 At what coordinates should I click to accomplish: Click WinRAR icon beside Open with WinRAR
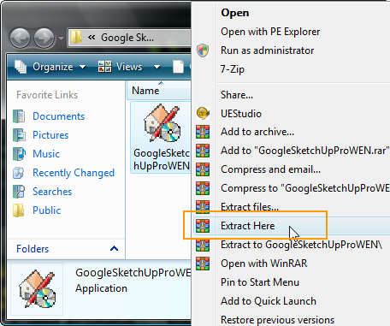click(x=203, y=264)
